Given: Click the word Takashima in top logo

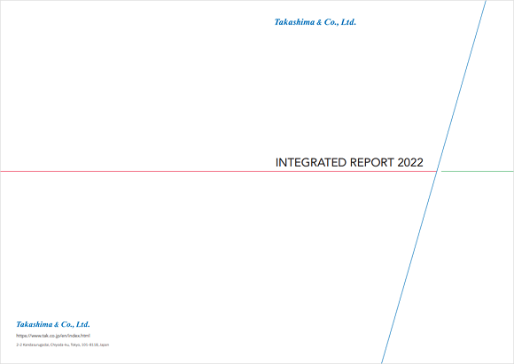Looking at the screenshot, I should pos(294,22).
